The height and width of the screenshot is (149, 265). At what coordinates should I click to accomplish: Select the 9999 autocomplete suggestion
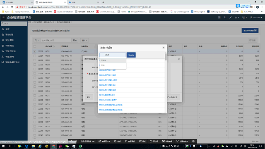[x=113, y=60]
